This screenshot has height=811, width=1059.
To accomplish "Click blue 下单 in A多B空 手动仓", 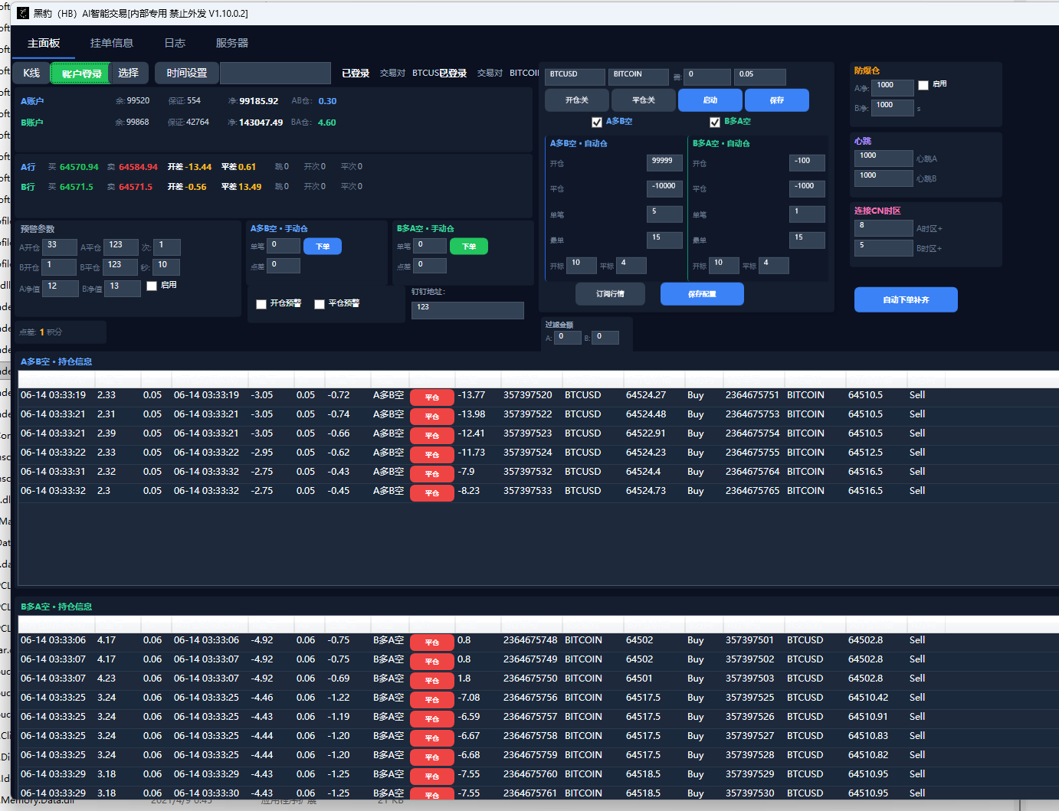I will pyautogui.click(x=323, y=247).
